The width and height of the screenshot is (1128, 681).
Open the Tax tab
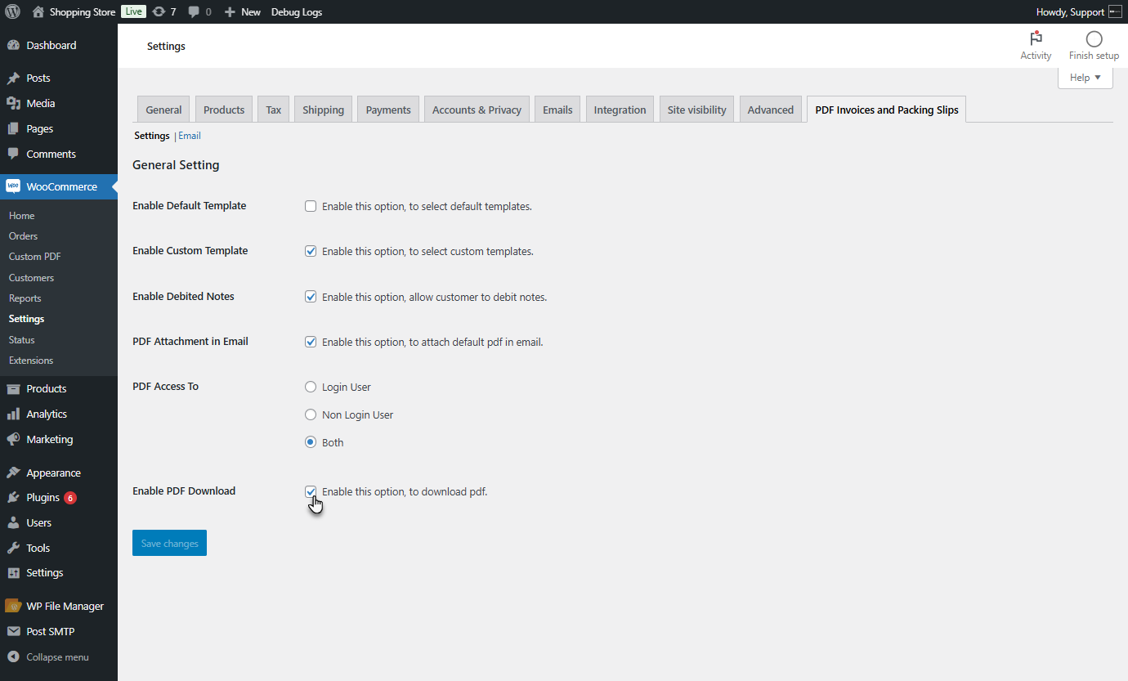(x=274, y=110)
